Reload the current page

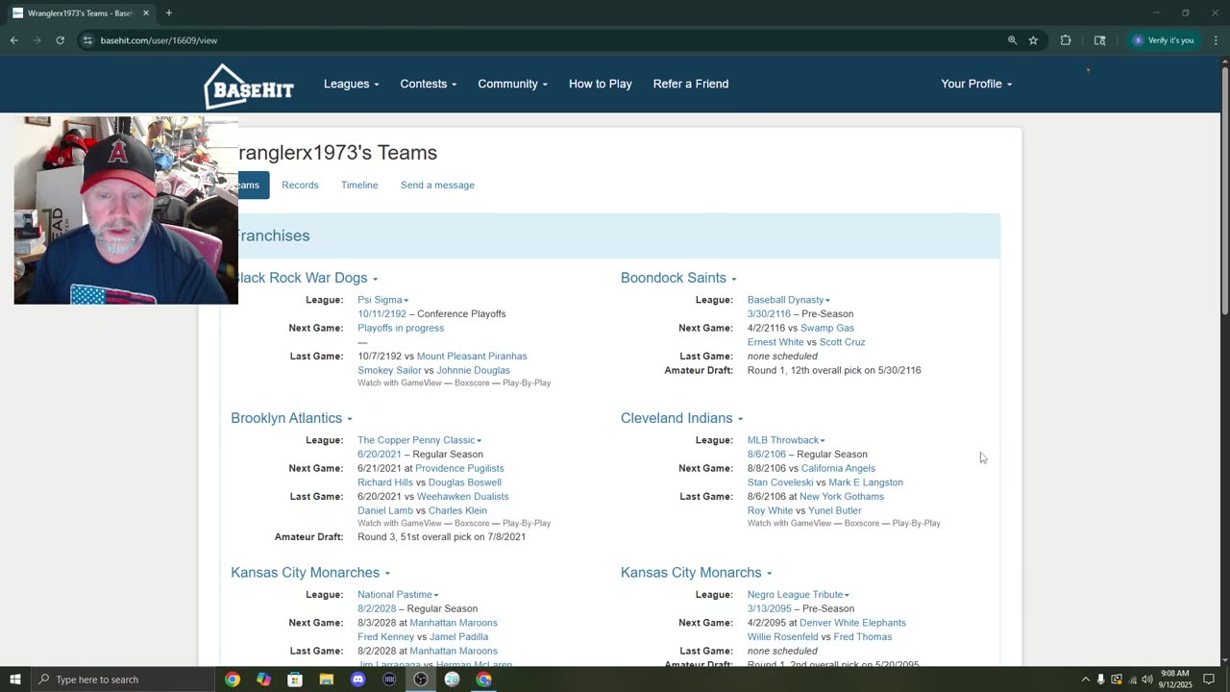[x=60, y=40]
